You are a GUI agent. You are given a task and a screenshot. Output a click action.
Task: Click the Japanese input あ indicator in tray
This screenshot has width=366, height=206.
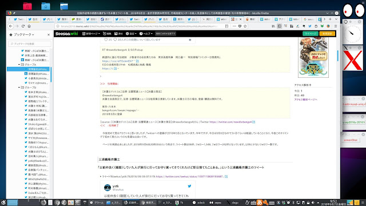(259, 203)
